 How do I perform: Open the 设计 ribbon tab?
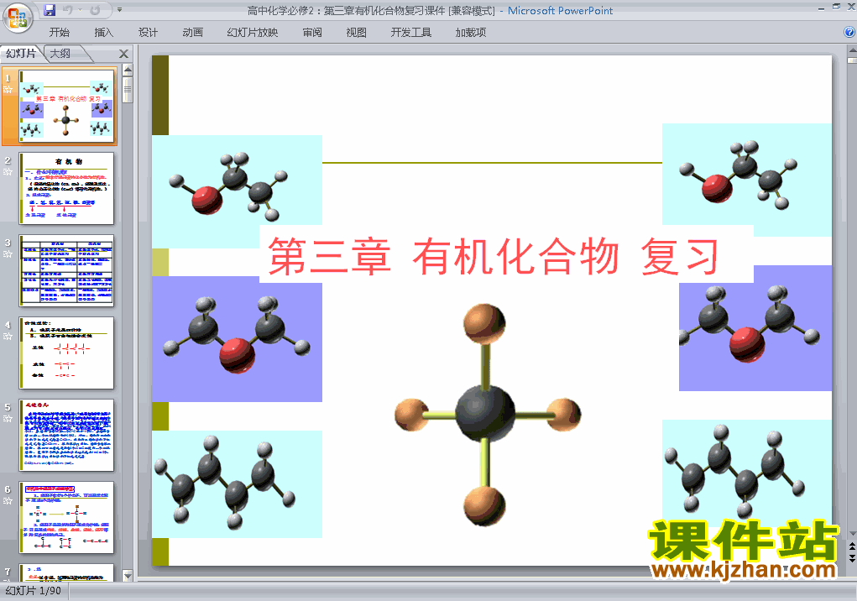pyautogui.click(x=148, y=32)
